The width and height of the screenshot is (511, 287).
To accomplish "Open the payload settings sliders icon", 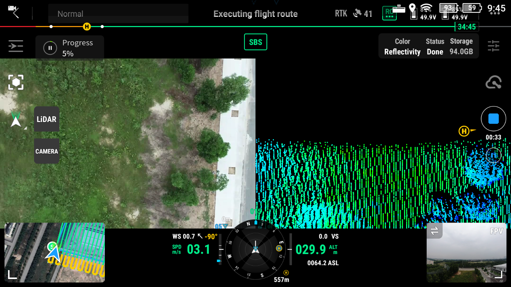I will 493,46.
